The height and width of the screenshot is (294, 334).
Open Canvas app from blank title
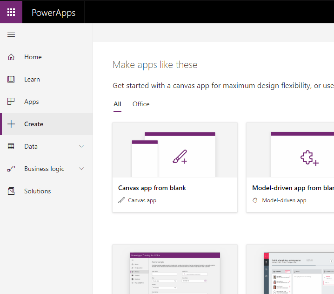[x=152, y=188]
